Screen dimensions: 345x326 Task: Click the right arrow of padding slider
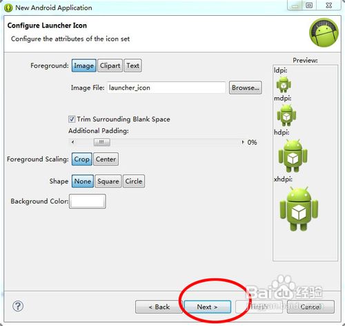pyautogui.click(x=243, y=142)
